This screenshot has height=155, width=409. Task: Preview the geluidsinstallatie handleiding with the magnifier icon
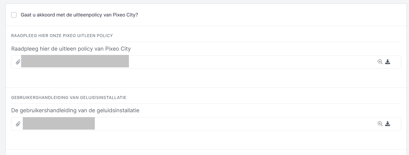point(380,124)
